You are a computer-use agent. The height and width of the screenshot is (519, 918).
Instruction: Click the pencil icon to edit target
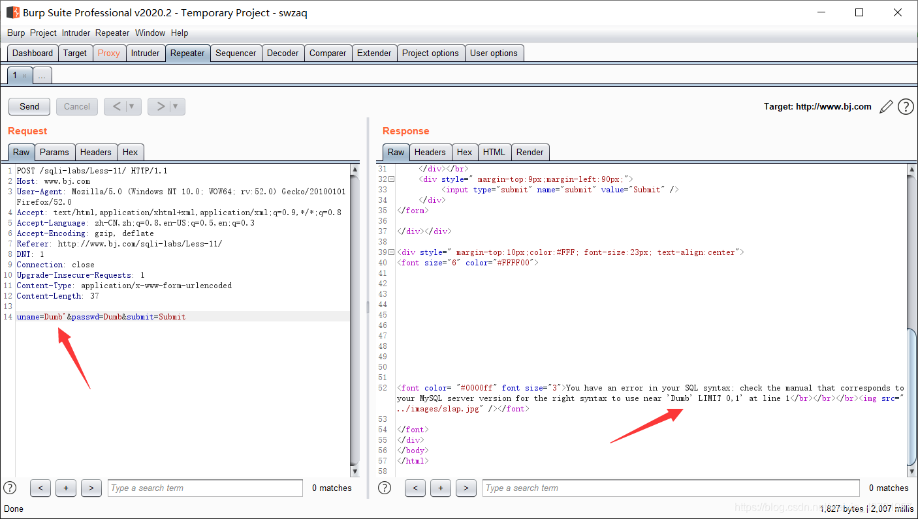[885, 107]
